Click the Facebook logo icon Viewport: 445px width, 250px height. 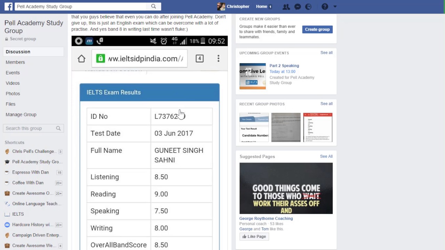click(8, 6)
